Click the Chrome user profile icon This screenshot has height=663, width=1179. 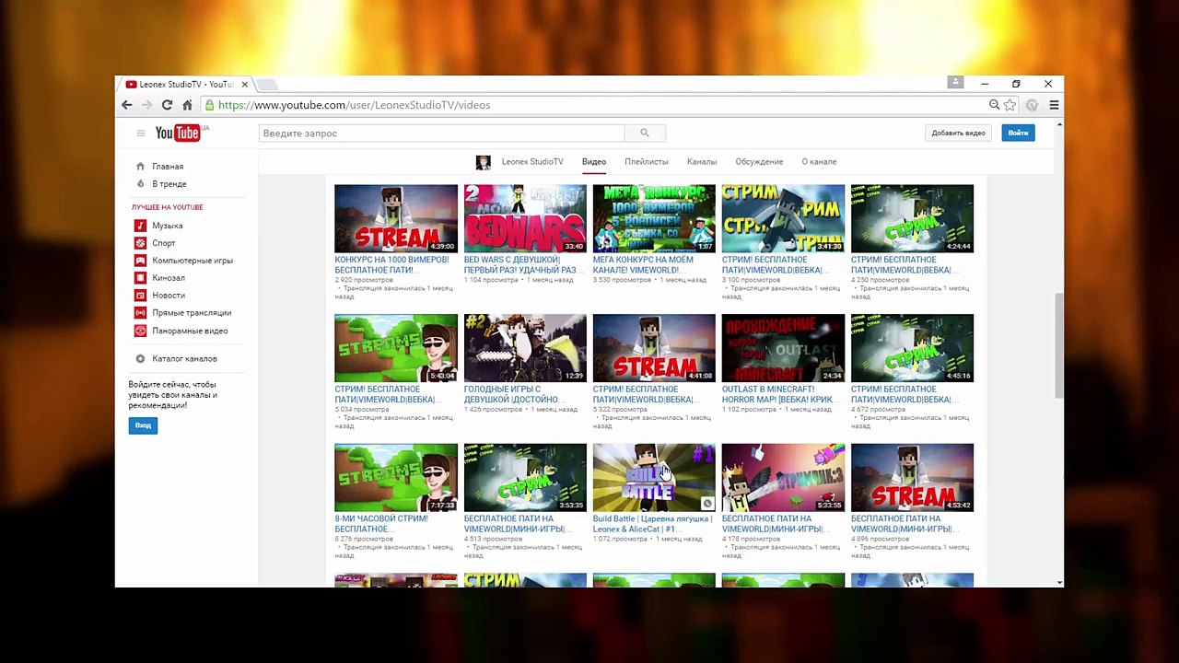(x=955, y=83)
